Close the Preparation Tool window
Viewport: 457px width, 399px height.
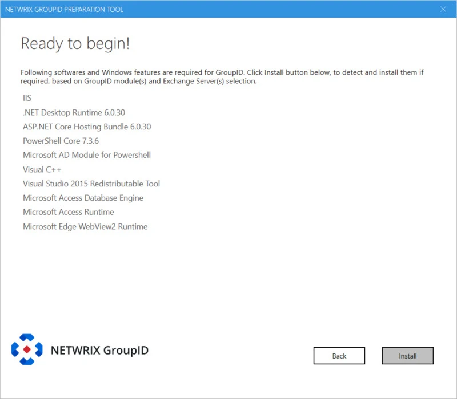tap(443, 9)
